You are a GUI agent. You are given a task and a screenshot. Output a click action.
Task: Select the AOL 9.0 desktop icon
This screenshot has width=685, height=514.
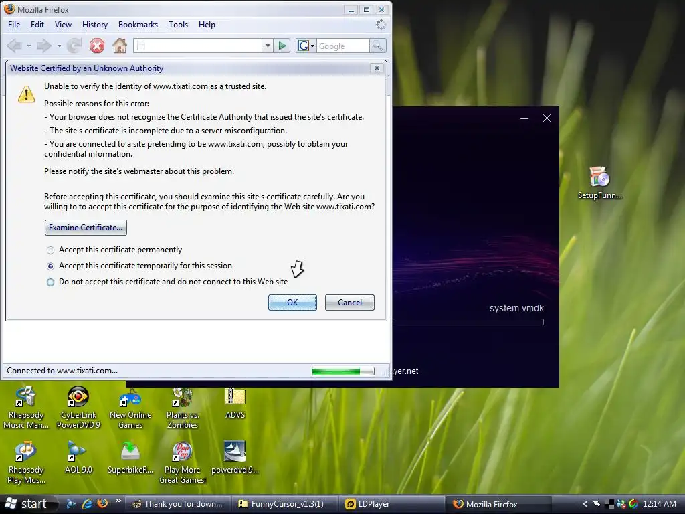(x=78, y=457)
